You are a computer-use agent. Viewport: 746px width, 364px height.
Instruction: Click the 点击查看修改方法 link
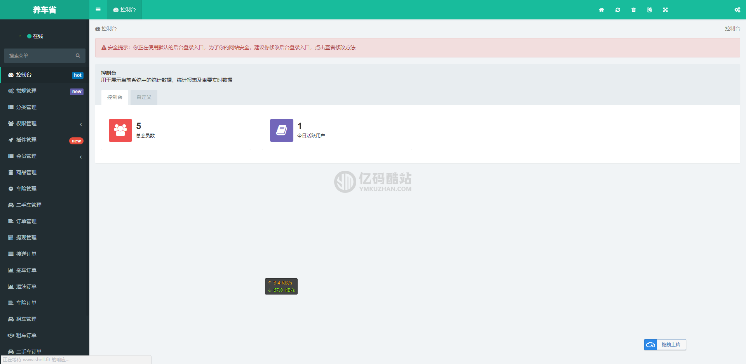point(335,48)
